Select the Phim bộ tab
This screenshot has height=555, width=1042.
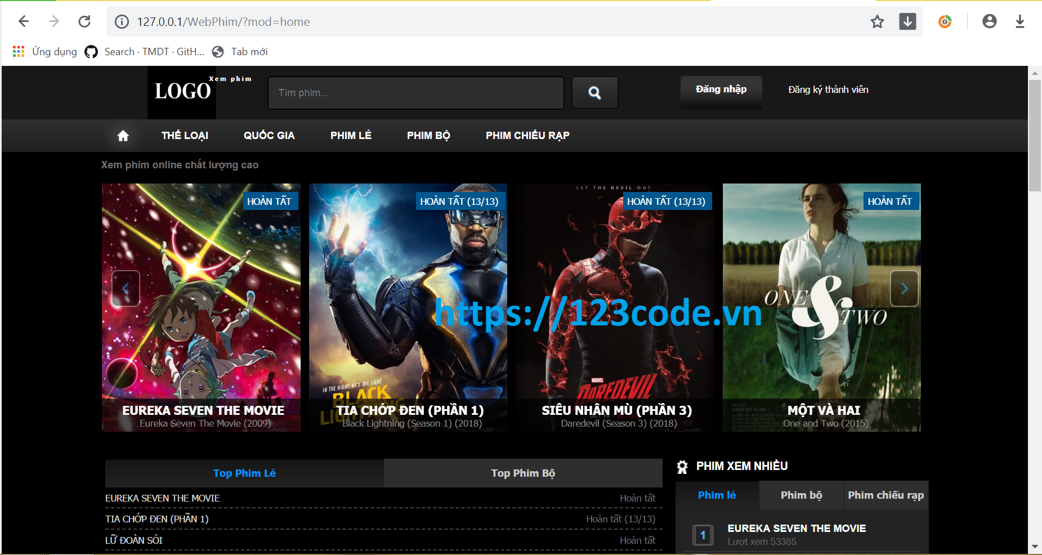[800, 495]
